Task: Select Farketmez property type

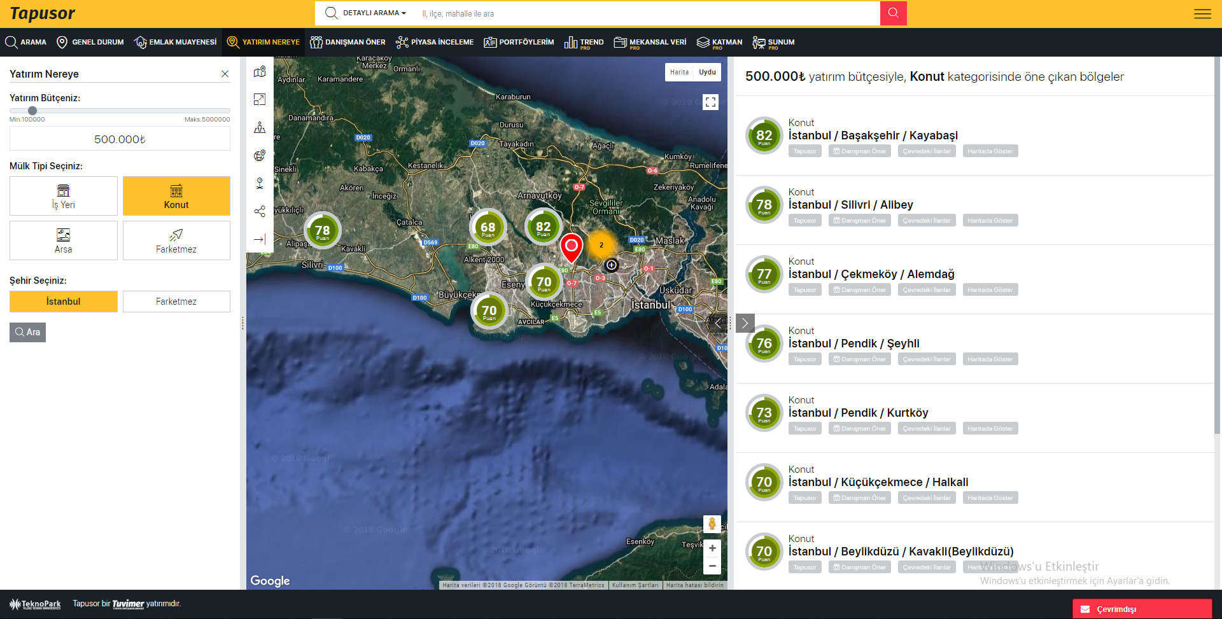Action: pos(176,240)
